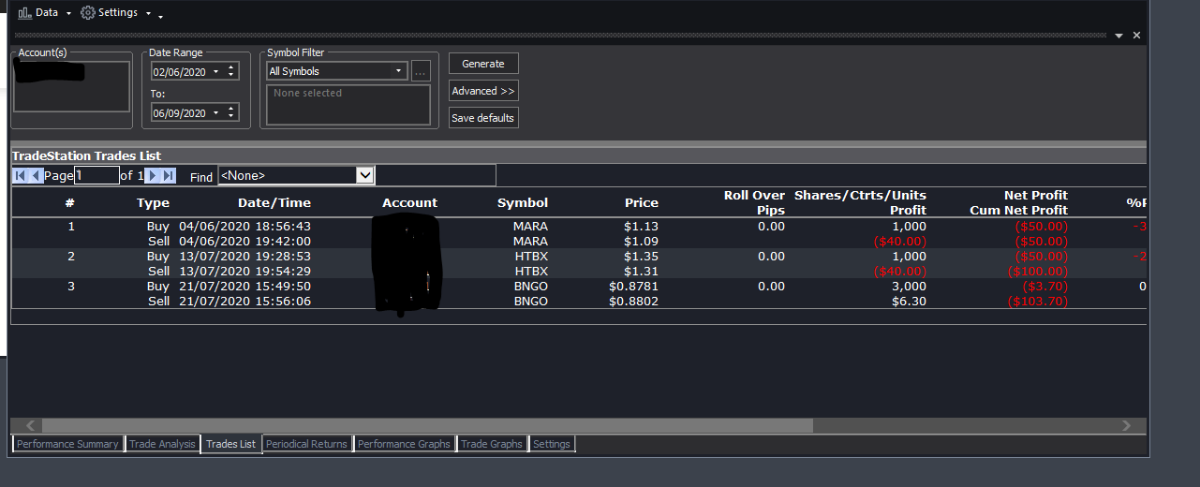This screenshot has width=1200, height=487.
Task: Go to the first page of trades
Action: point(20,175)
